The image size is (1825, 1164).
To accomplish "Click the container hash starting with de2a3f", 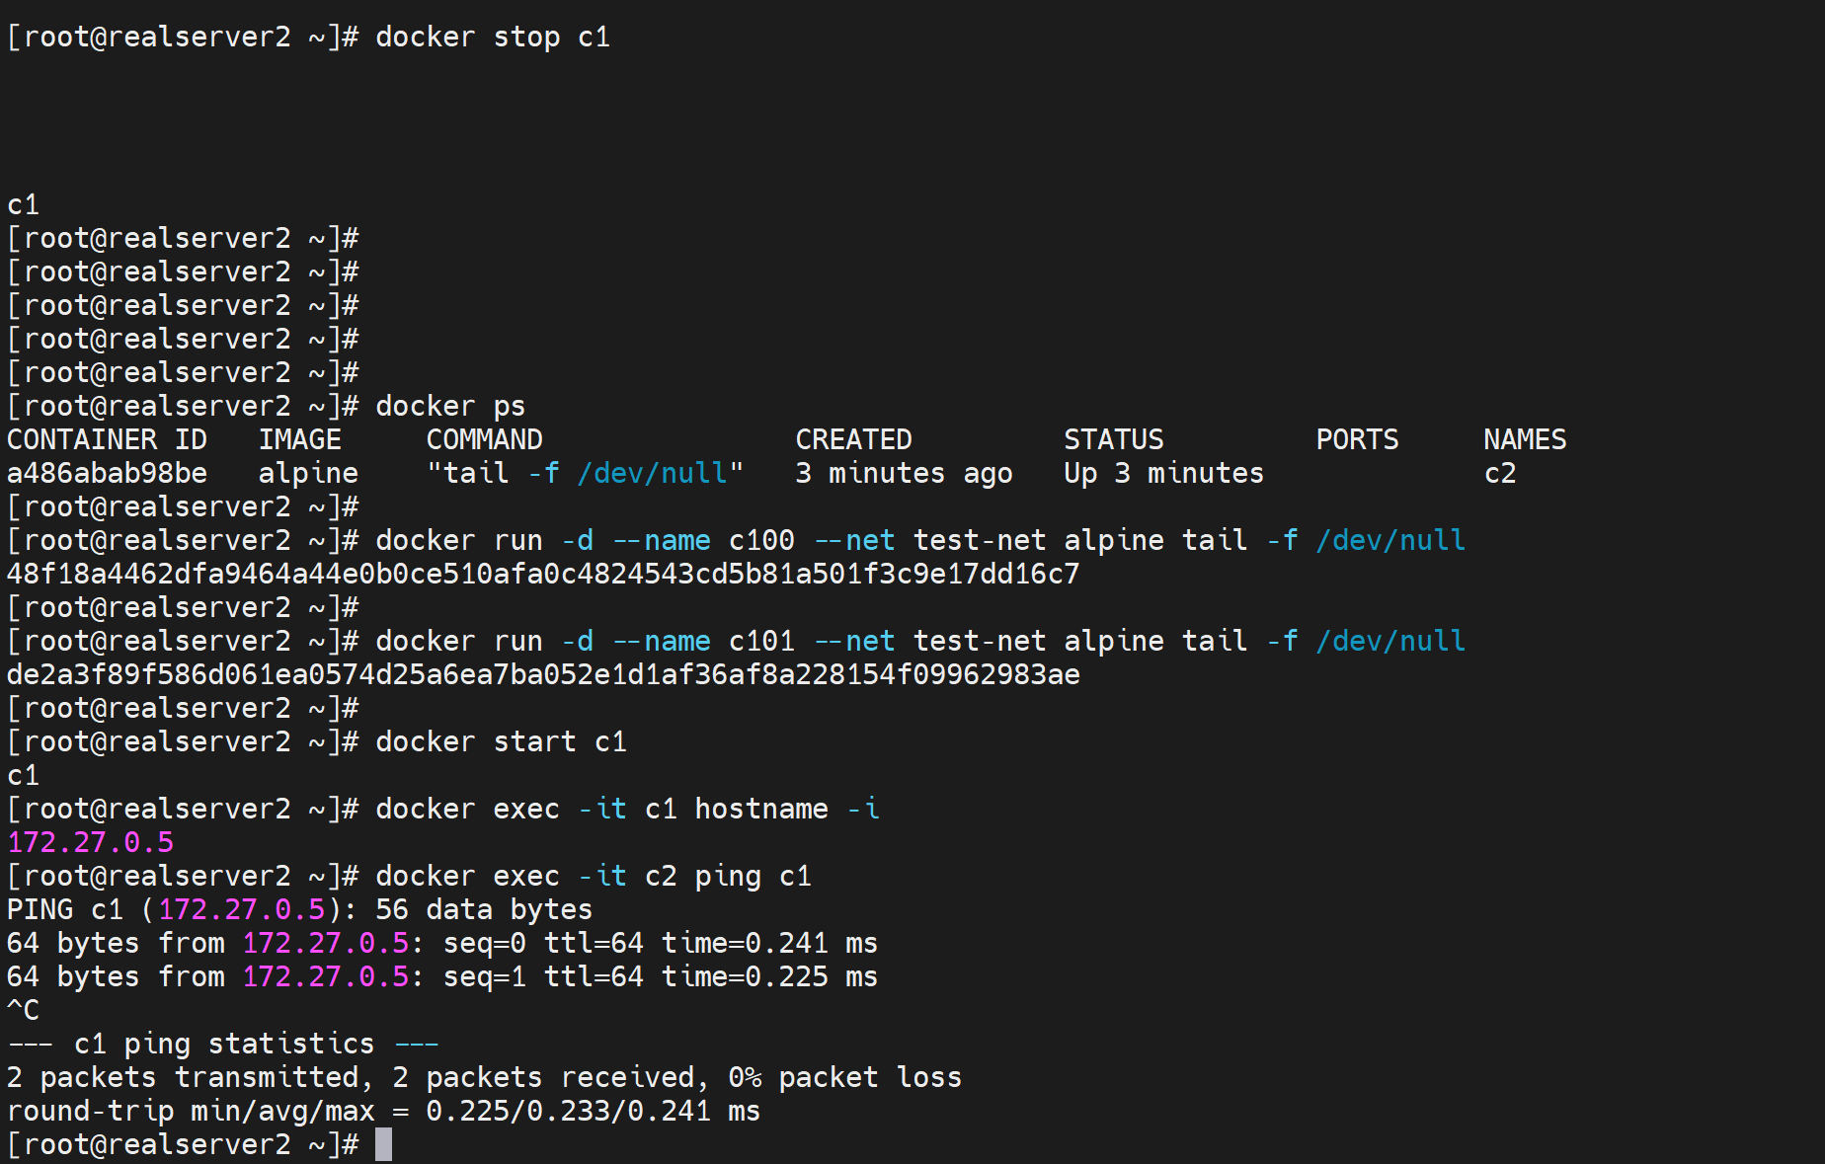I will [542, 675].
